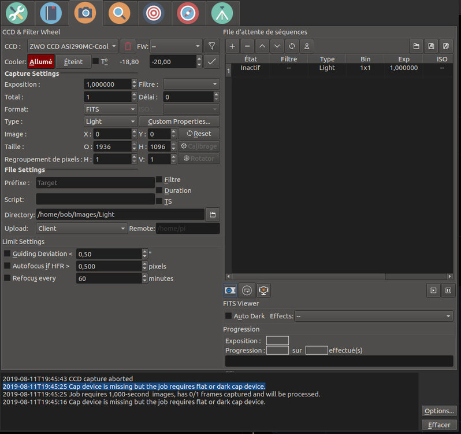Click the Exp column header

point(404,59)
